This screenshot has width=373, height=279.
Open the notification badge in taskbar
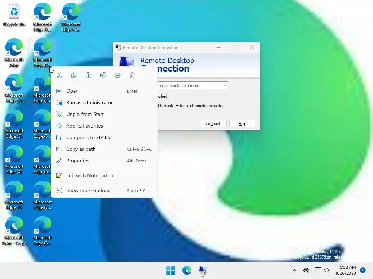363,270
